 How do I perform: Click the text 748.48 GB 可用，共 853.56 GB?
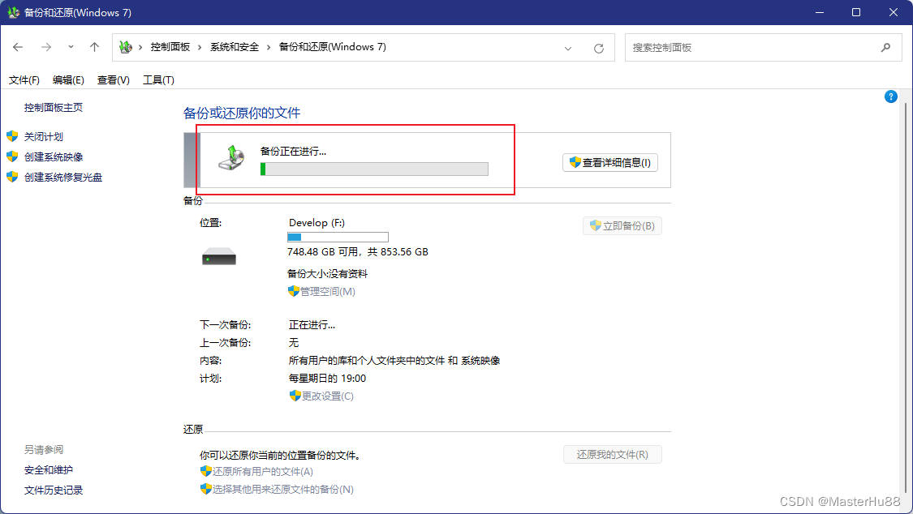coord(358,252)
